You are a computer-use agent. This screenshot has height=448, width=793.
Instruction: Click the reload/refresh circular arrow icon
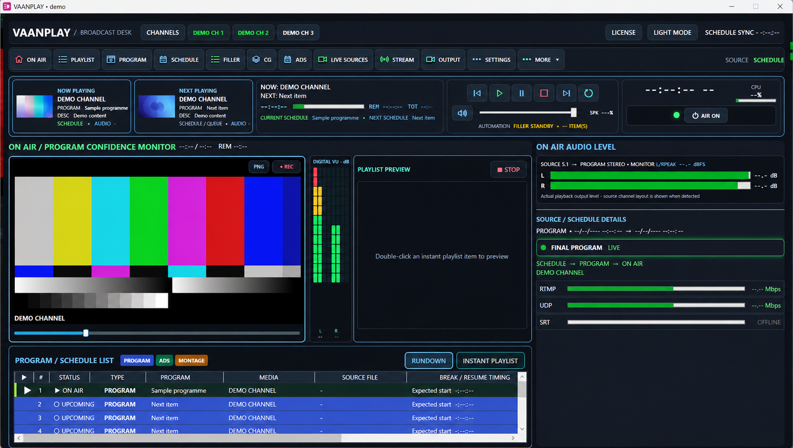tap(589, 93)
